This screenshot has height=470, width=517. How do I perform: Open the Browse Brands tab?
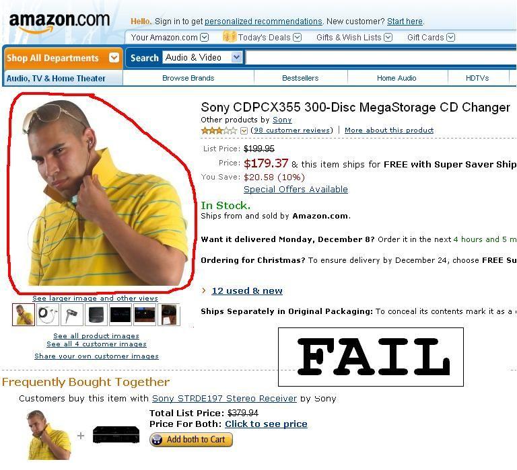(188, 78)
